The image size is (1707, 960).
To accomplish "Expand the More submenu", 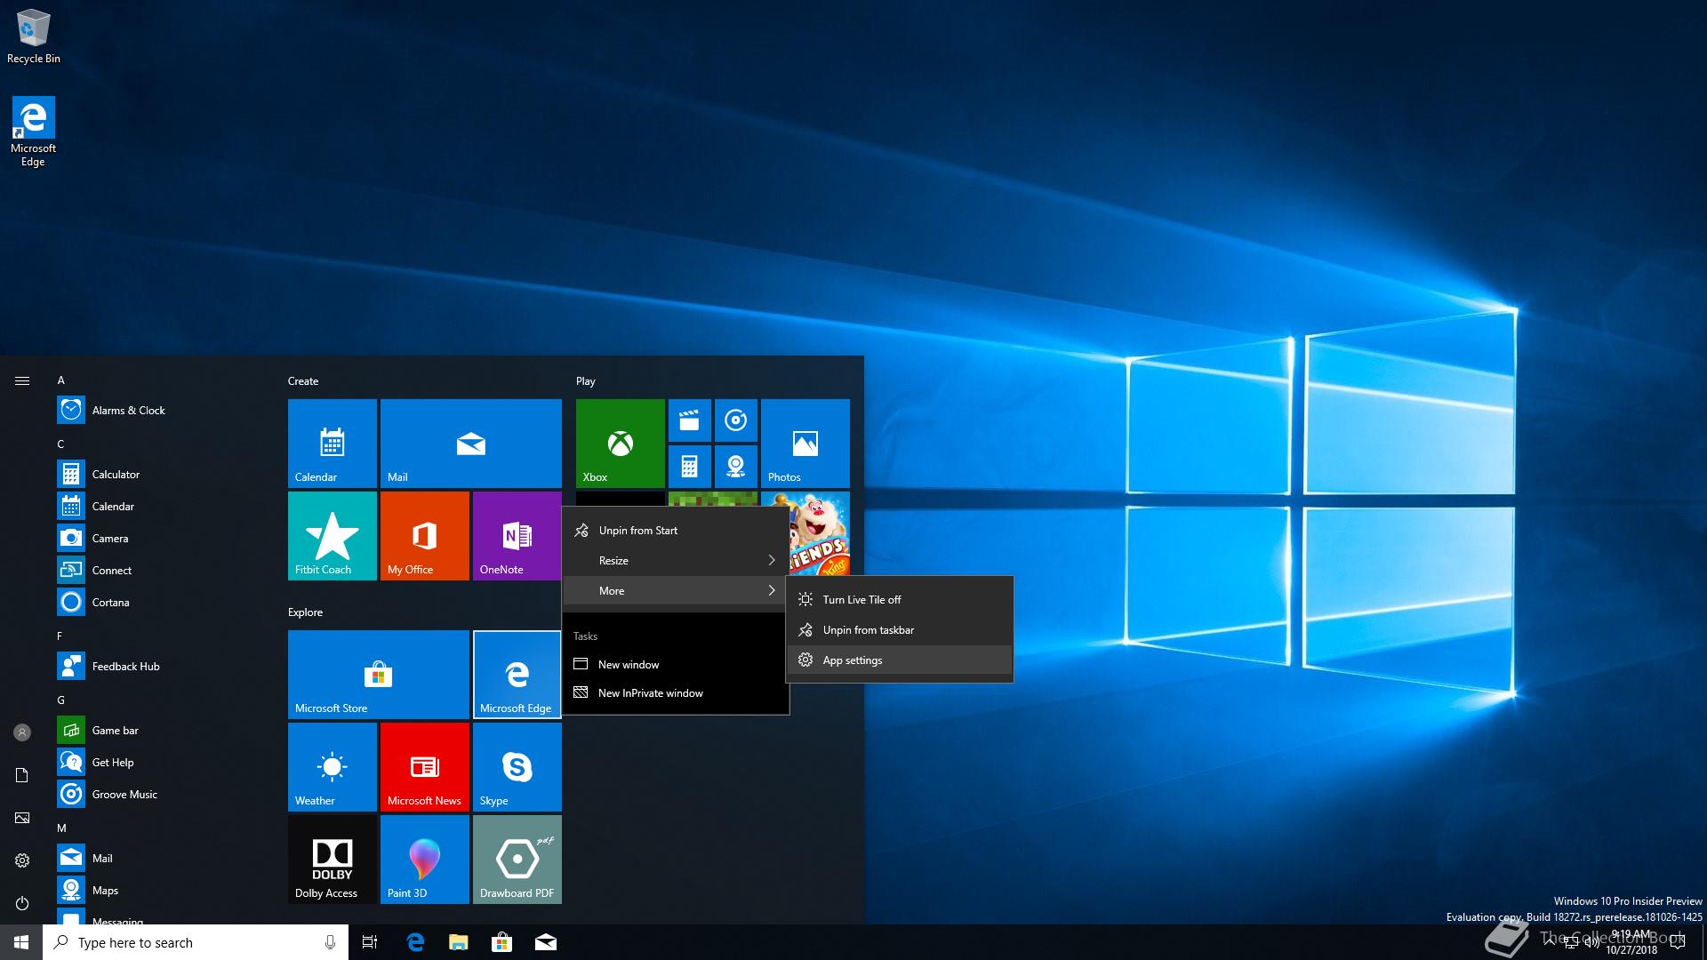I will (x=676, y=591).
